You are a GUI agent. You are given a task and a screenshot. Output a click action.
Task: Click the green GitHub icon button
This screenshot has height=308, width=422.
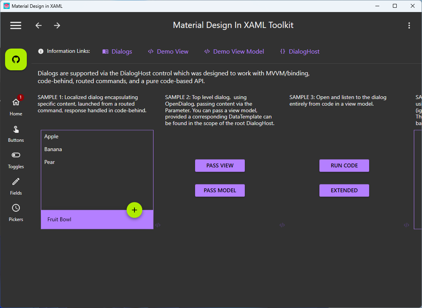16,59
